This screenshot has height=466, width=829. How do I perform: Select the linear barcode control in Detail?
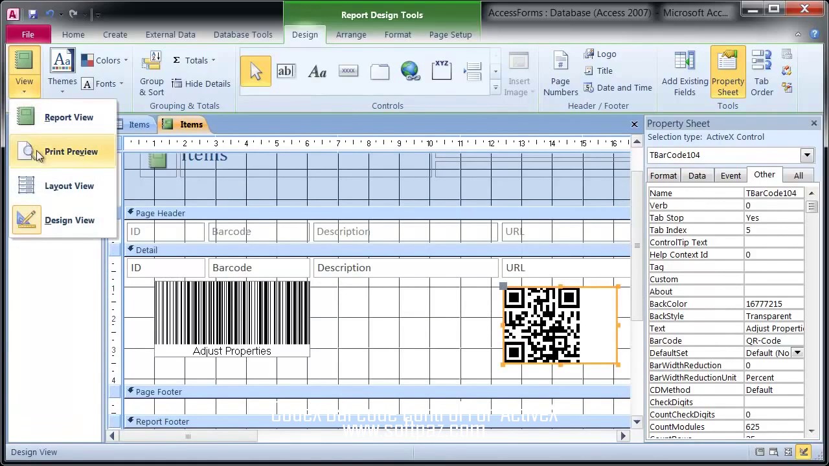pyautogui.click(x=232, y=319)
